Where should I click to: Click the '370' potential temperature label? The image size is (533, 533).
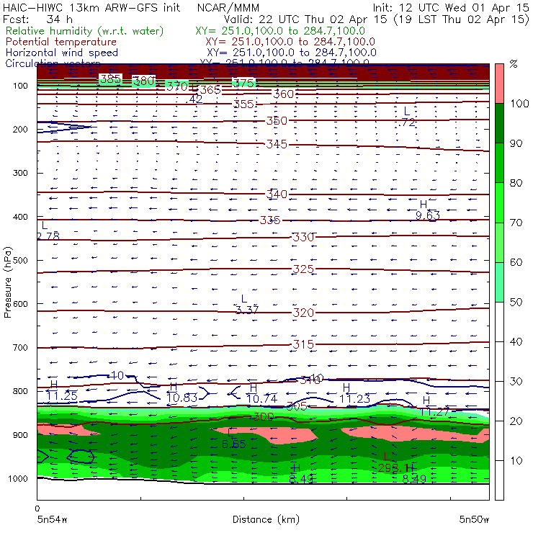click(176, 86)
